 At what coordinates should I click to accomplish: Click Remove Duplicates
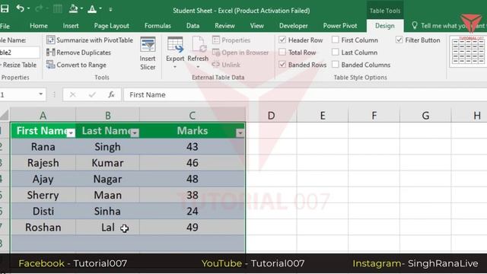tap(78, 53)
